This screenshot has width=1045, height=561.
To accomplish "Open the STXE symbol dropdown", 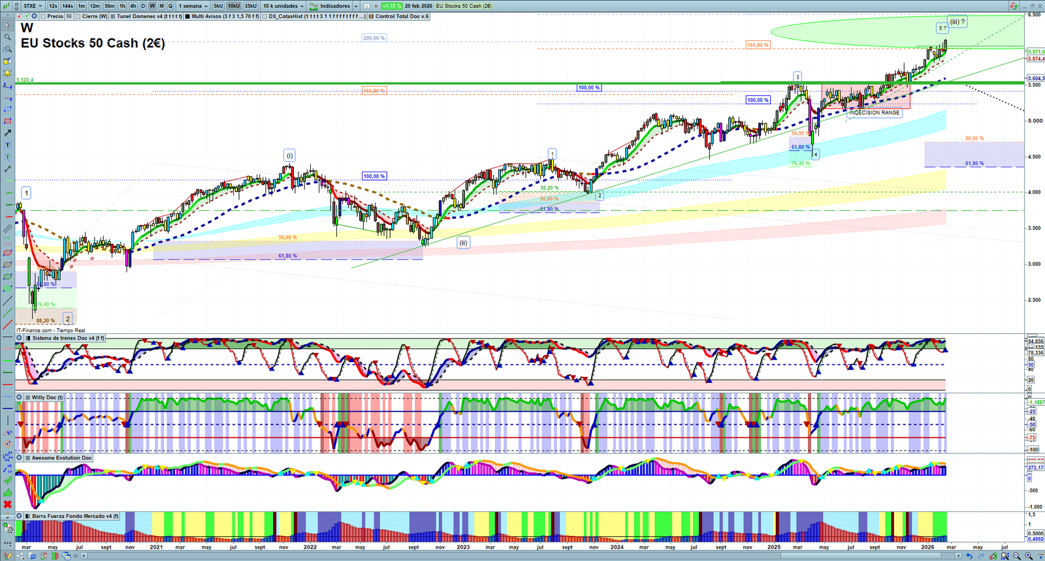I will [x=32, y=6].
